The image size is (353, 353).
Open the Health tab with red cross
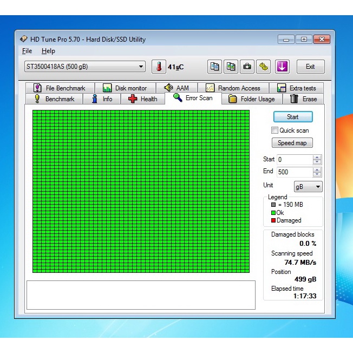pos(142,99)
